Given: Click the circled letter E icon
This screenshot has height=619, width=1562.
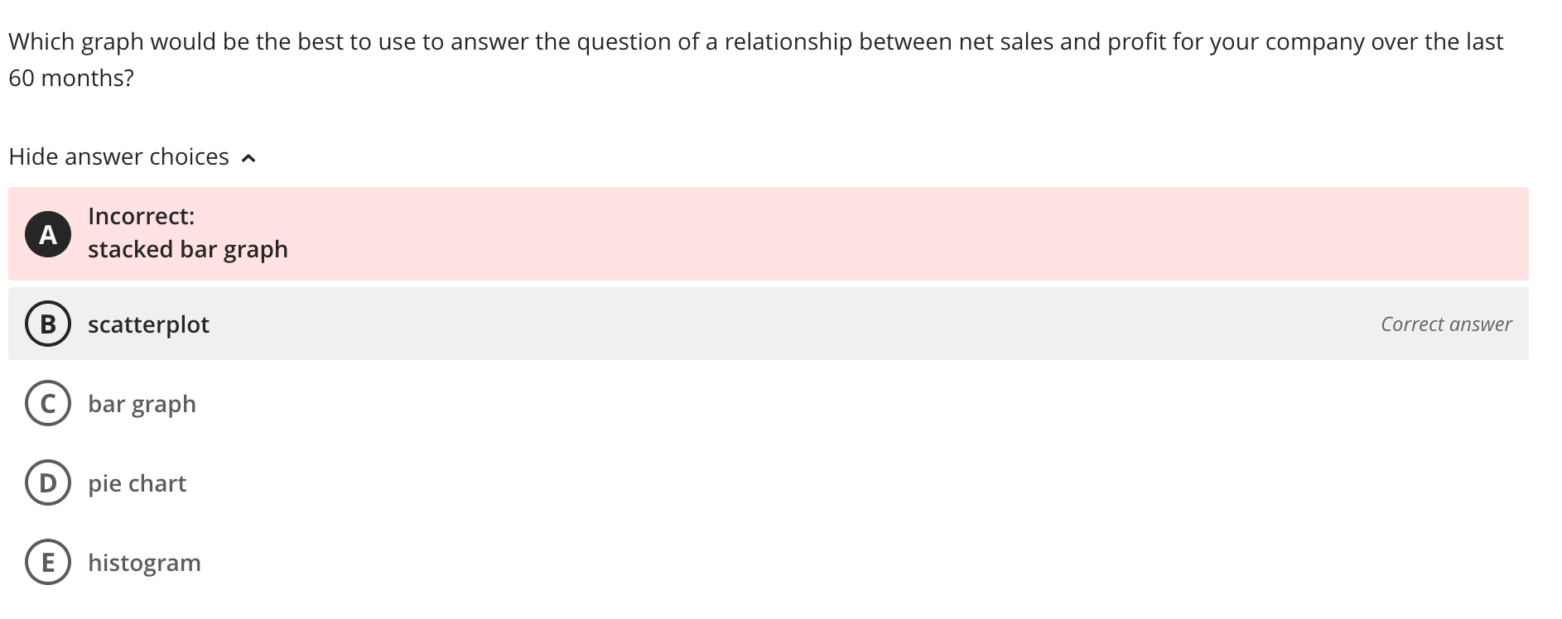Looking at the screenshot, I should pyautogui.click(x=47, y=563).
